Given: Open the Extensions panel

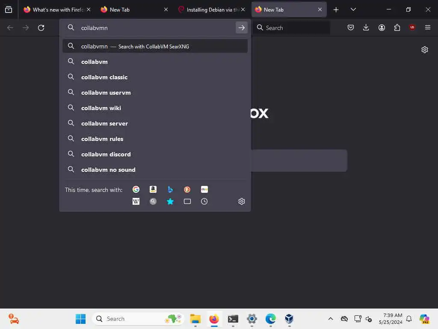Looking at the screenshot, I should click(x=397, y=27).
